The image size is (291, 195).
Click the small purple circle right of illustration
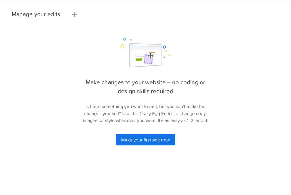click(x=165, y=57)
